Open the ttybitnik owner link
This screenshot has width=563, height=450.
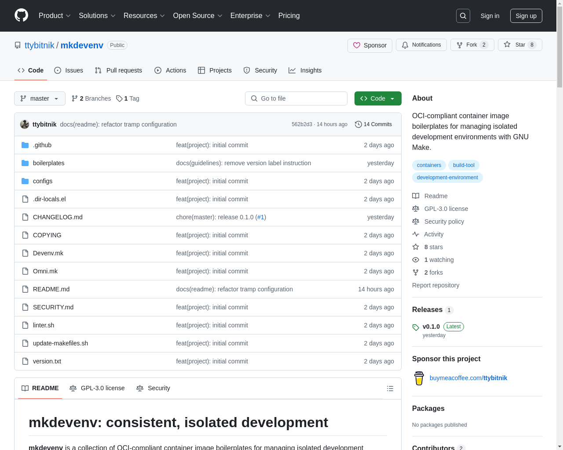(x=40, y=45)
